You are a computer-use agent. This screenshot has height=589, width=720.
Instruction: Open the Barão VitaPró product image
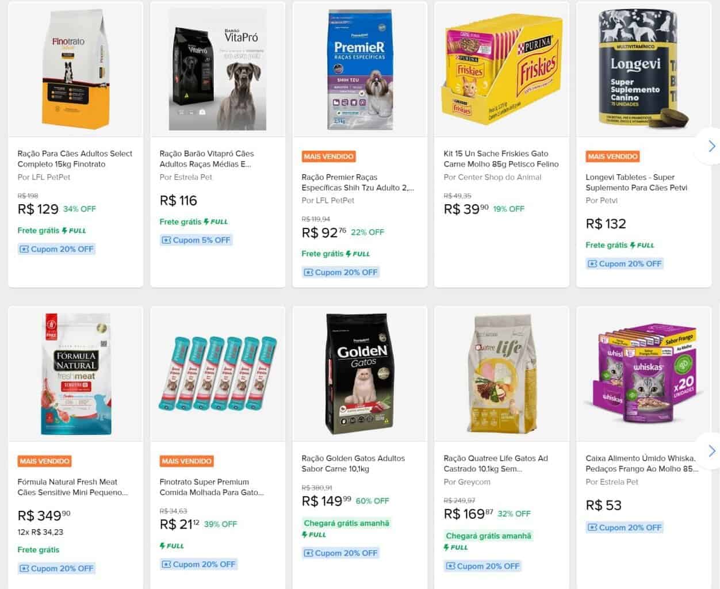click(217, 70)
